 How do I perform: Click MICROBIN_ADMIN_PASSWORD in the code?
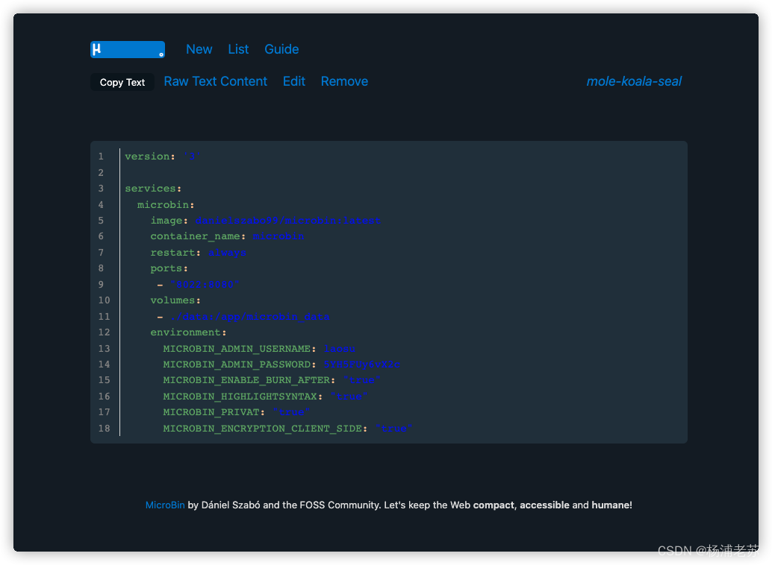[x=237, y=364]
